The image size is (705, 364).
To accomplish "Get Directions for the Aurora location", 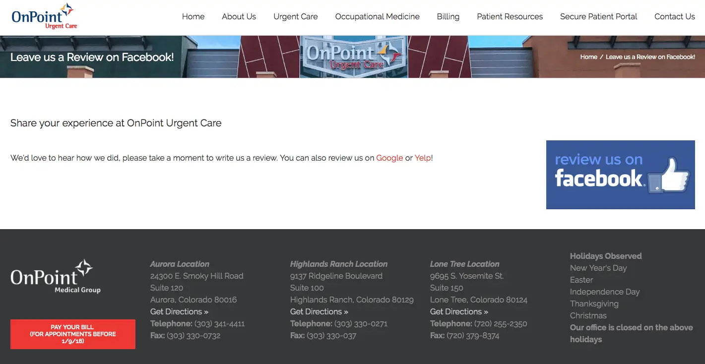I will click(179, 311).
